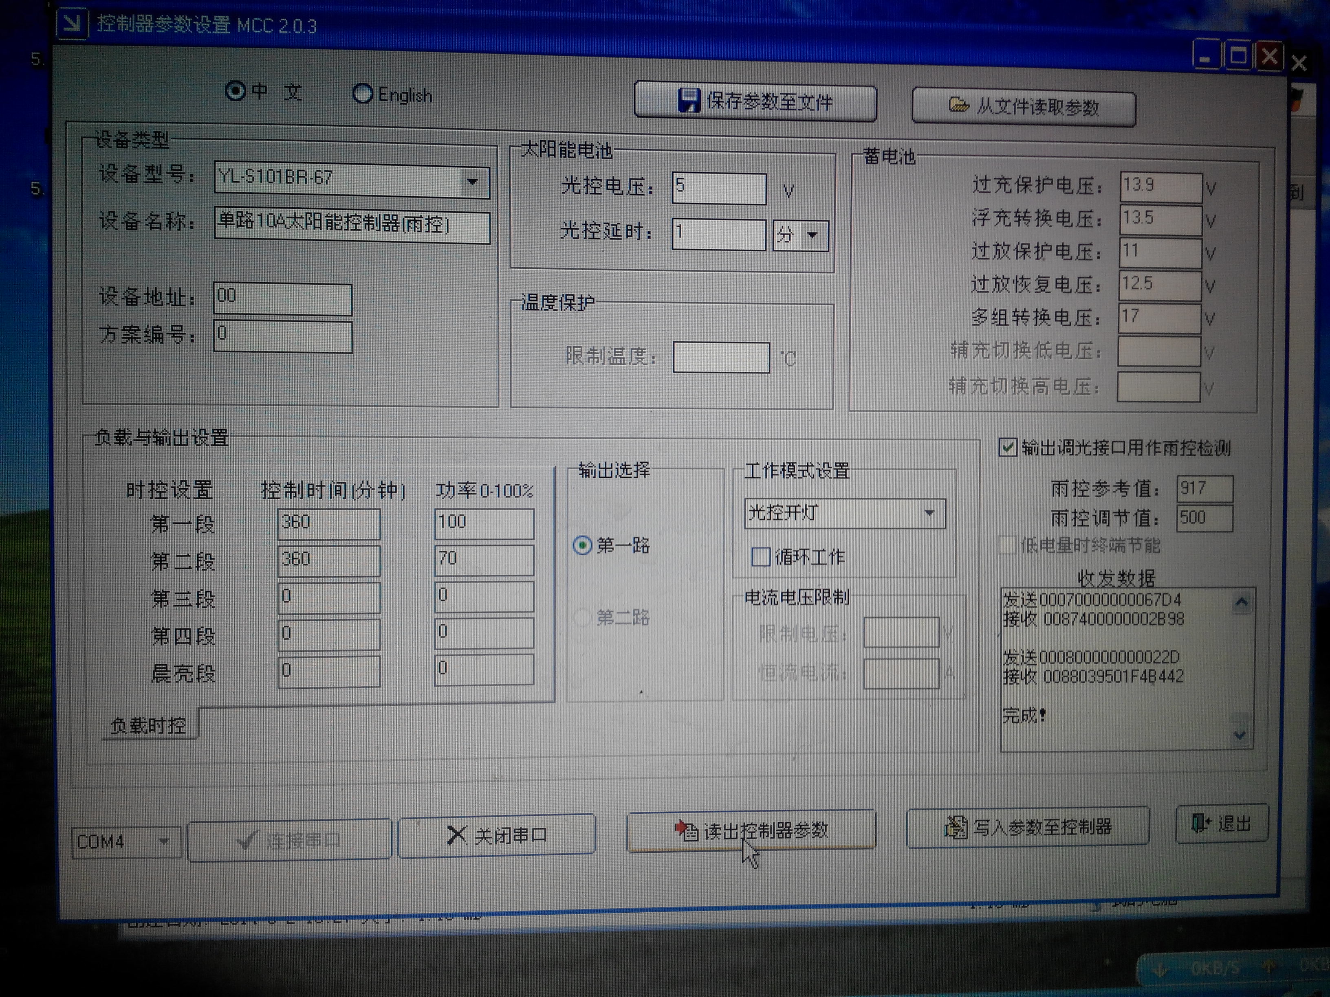
Task: Click the 雨控调节值 500 field
Action: click(1204, 518)
